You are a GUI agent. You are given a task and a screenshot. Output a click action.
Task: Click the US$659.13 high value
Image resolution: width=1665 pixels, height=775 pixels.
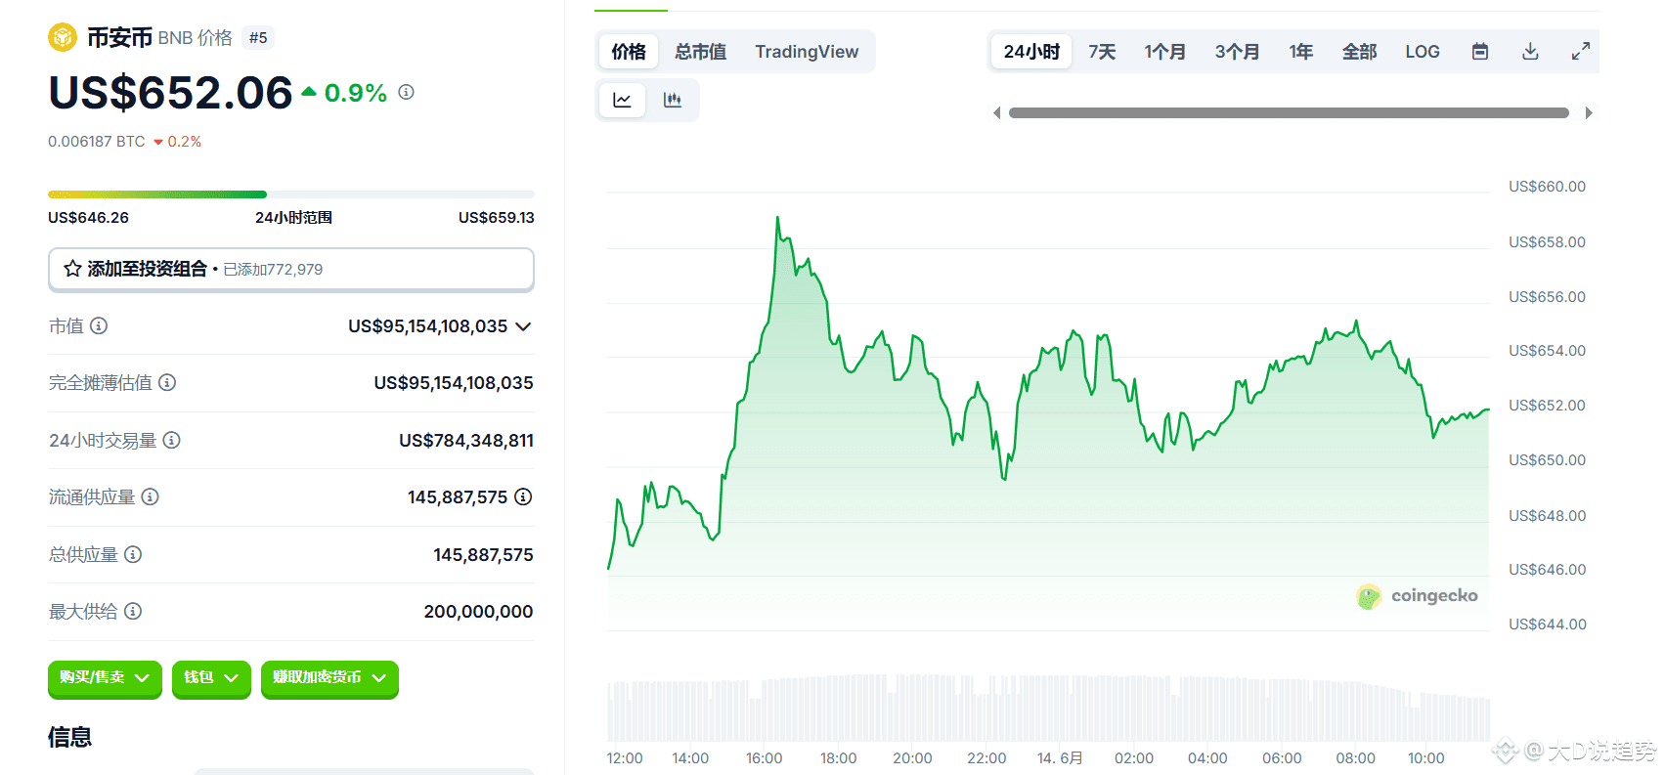[x=497, y=218]
